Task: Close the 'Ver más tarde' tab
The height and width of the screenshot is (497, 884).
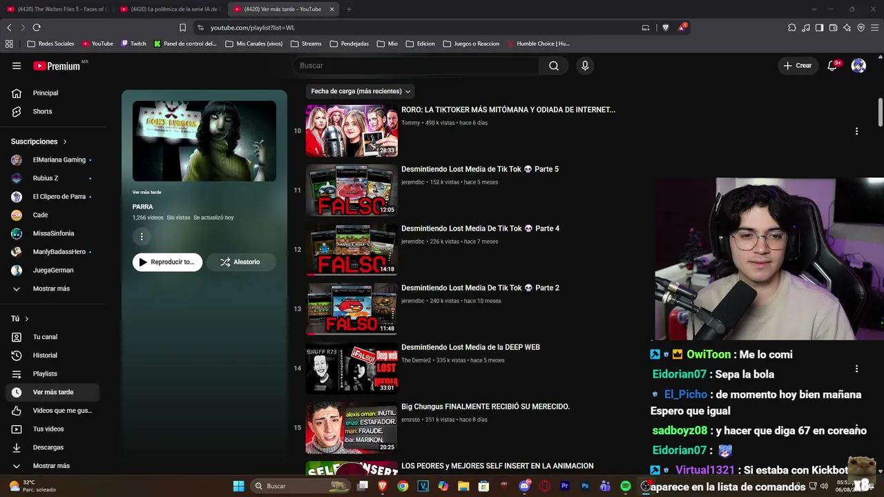Action: pos(331,9)
